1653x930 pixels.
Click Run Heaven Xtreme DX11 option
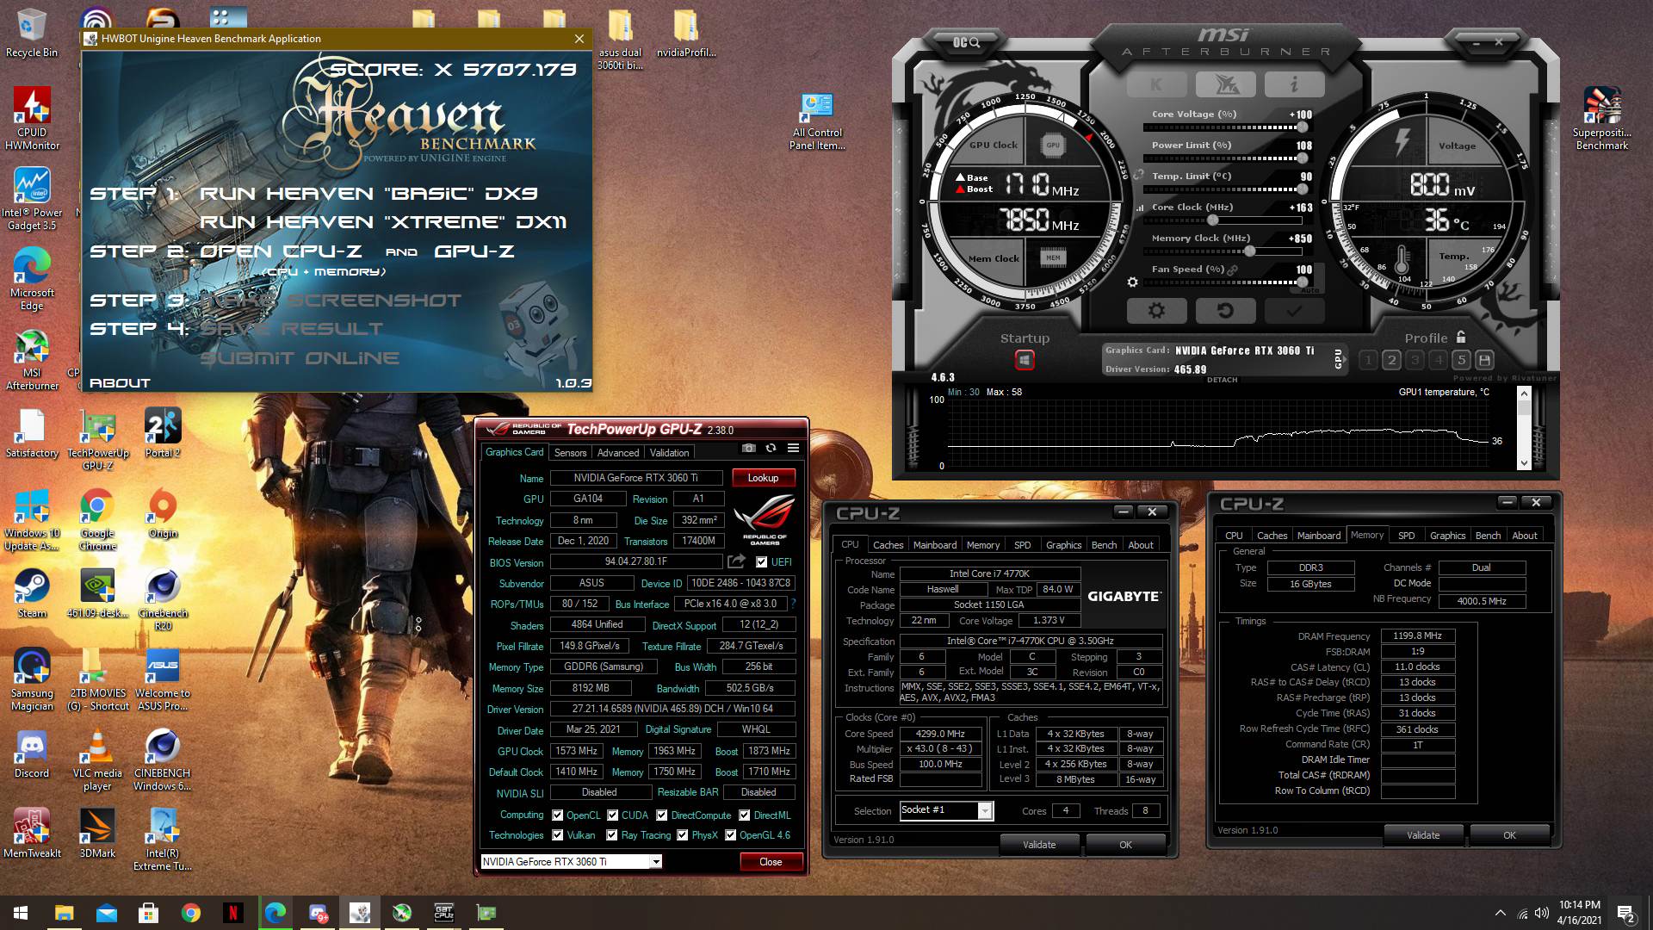coord(383,222)
